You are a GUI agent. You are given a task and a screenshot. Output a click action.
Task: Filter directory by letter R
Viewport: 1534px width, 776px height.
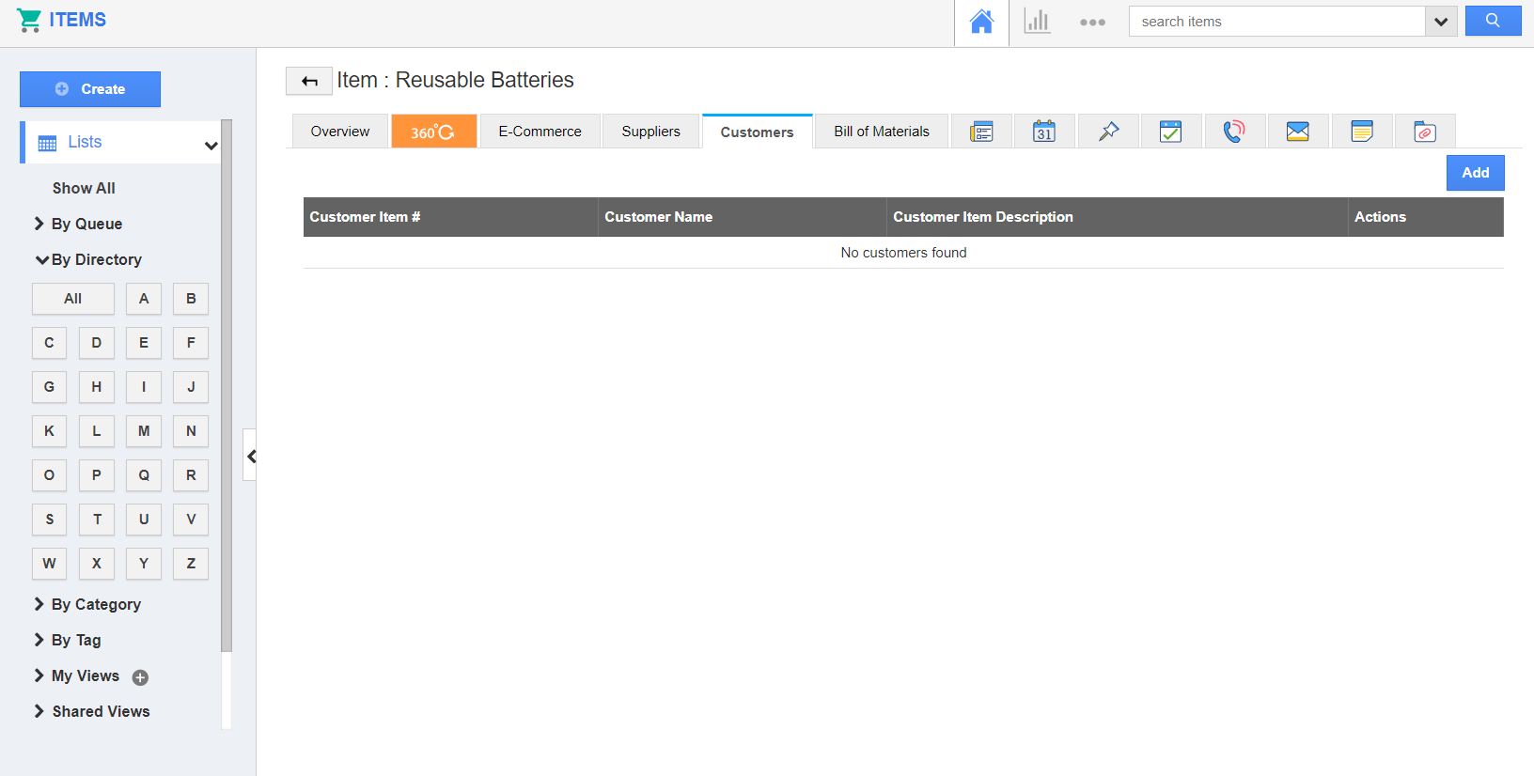coord(191,475)
